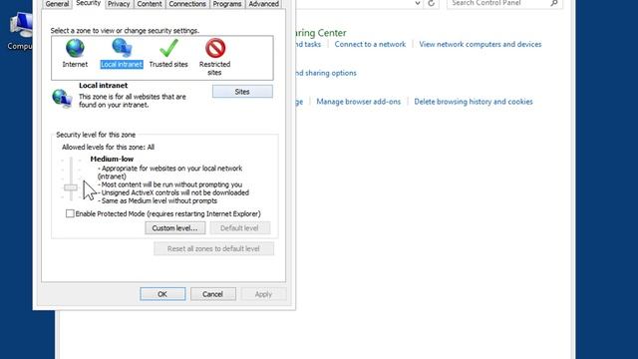Click the refresh icon in Control Panel
Viewport: 638px width, 359px height.
(432, 4)
